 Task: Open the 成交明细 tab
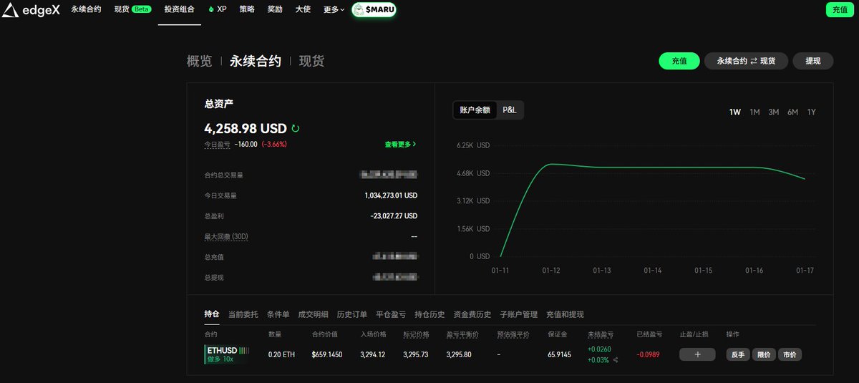tap(313, 314)
